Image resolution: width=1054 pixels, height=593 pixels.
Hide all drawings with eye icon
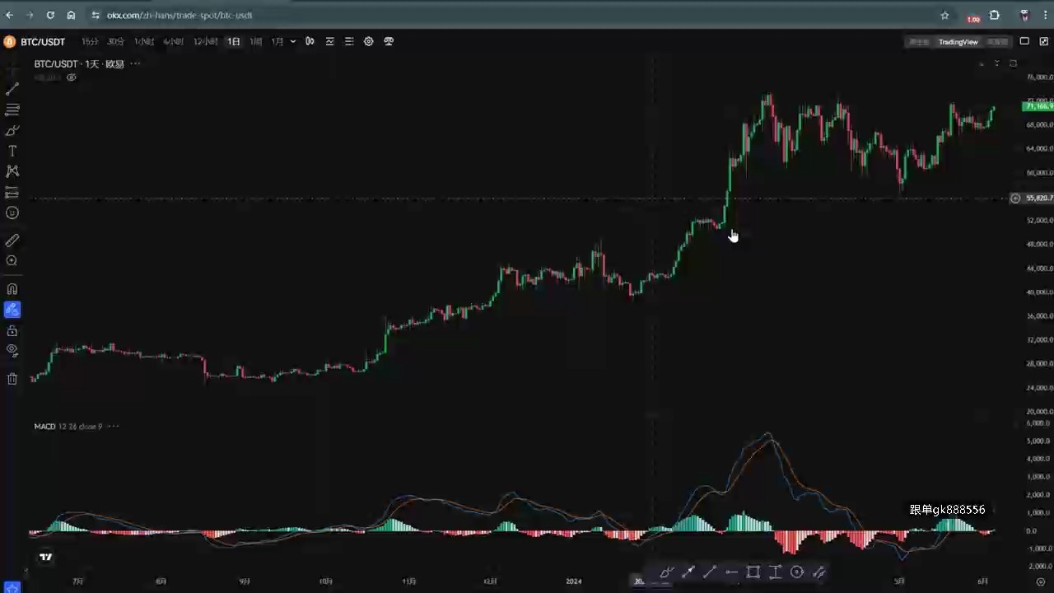tap(12, 350)
